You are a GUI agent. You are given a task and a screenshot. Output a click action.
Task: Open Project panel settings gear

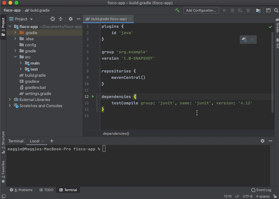pyautogui.click(x=71, y=19)
